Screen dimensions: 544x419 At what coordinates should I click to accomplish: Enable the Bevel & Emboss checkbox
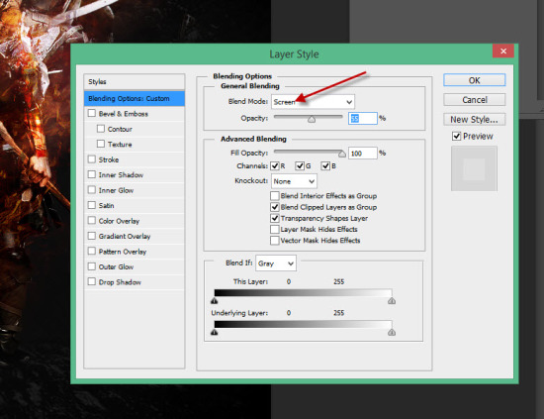[x=92, y=113]
